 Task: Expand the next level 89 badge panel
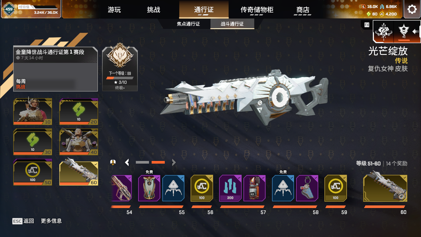120,69
